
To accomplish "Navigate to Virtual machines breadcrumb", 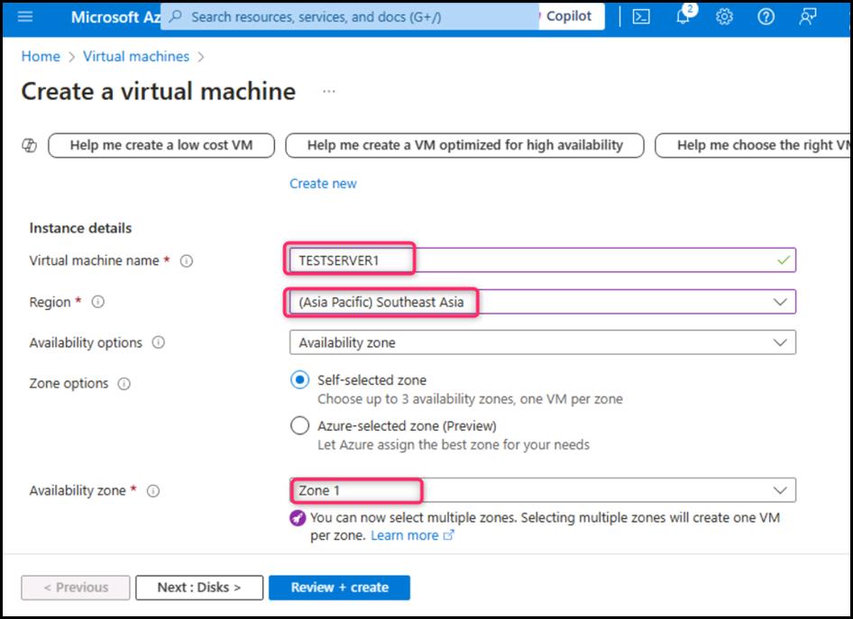I will pyautogui.click(x=136, y=56).
